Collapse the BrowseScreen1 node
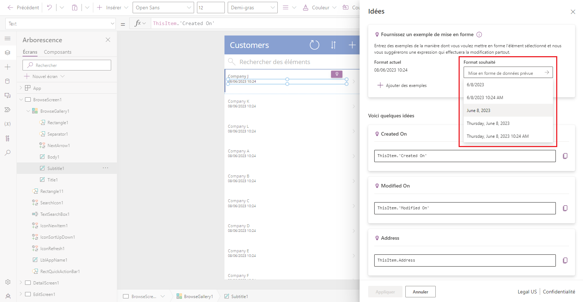Screen dimensions: 583x302 tap(21, 99)
